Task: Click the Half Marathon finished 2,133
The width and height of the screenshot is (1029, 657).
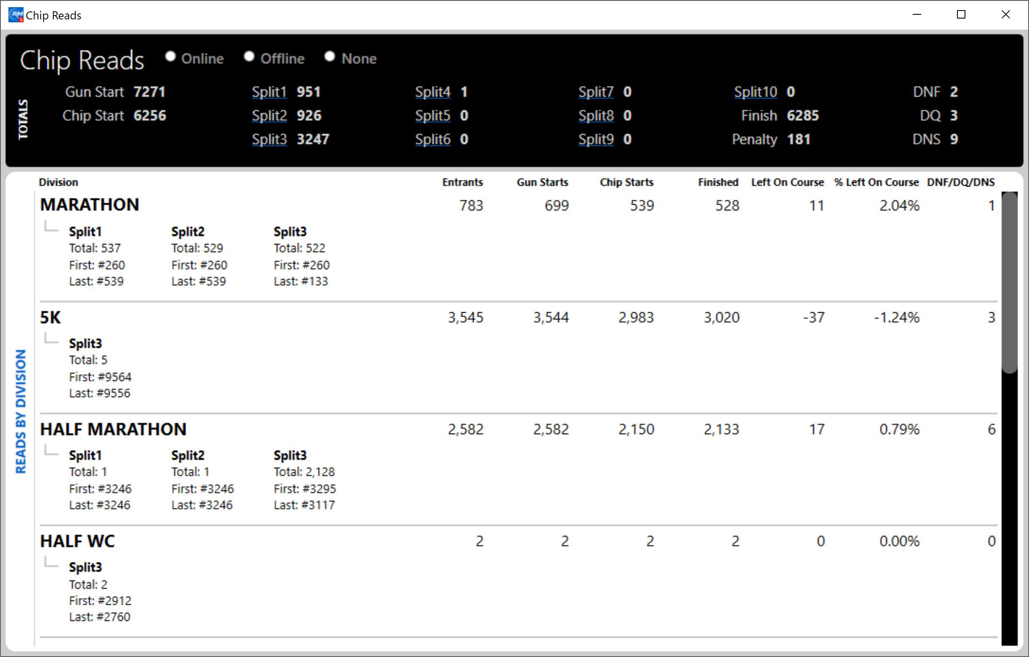Action: click(722, 429)
